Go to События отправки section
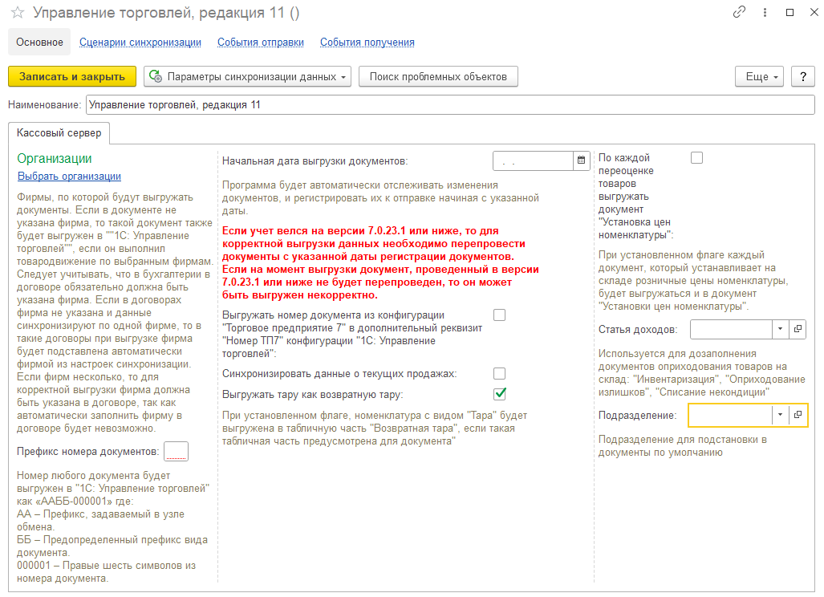 (x=261, y=43)
